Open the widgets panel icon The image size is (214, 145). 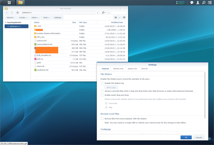[210, 2]
